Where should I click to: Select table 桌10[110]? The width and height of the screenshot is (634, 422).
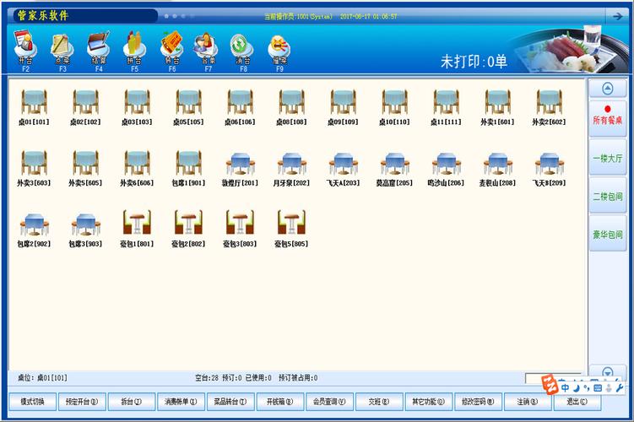coord(394,107)
